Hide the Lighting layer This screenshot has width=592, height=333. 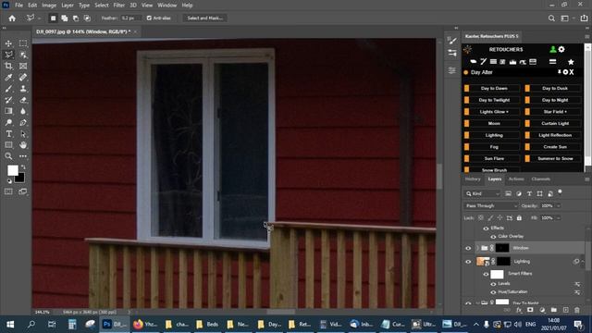point(468,262)
